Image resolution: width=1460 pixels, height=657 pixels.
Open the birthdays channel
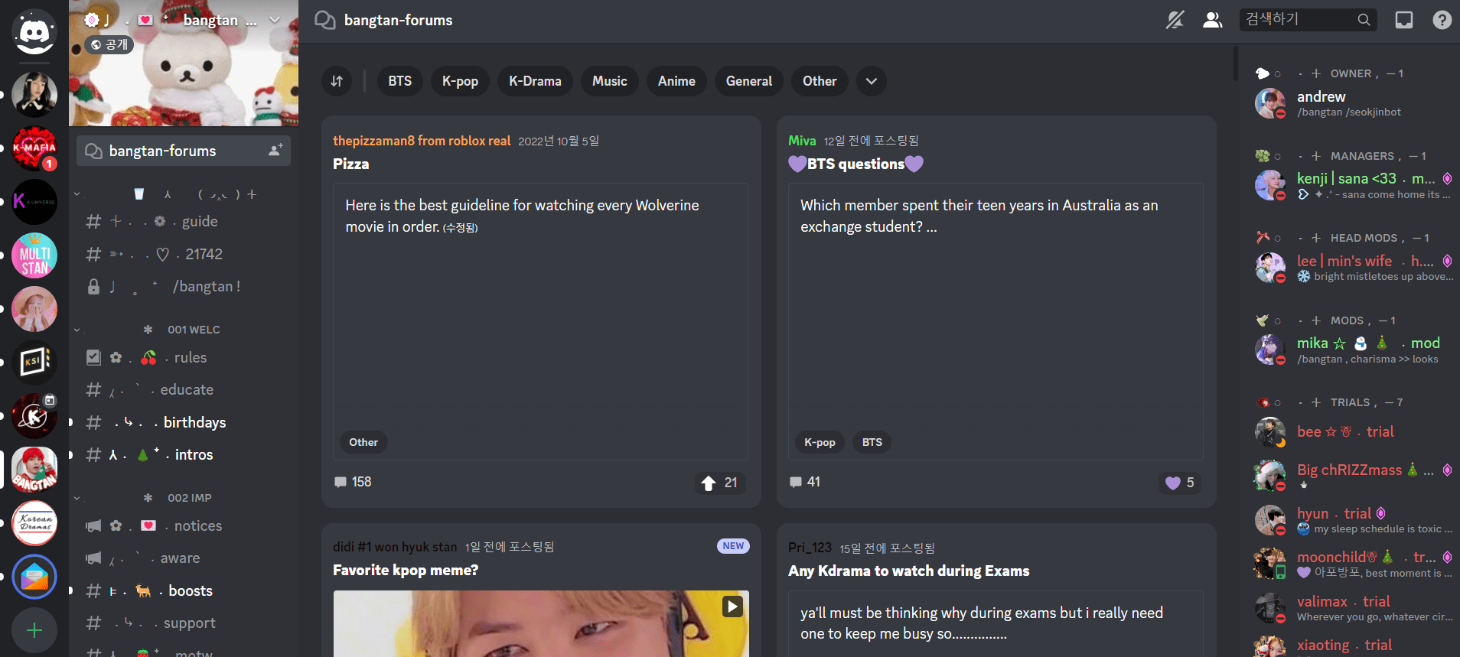click(x=194, y=422)
